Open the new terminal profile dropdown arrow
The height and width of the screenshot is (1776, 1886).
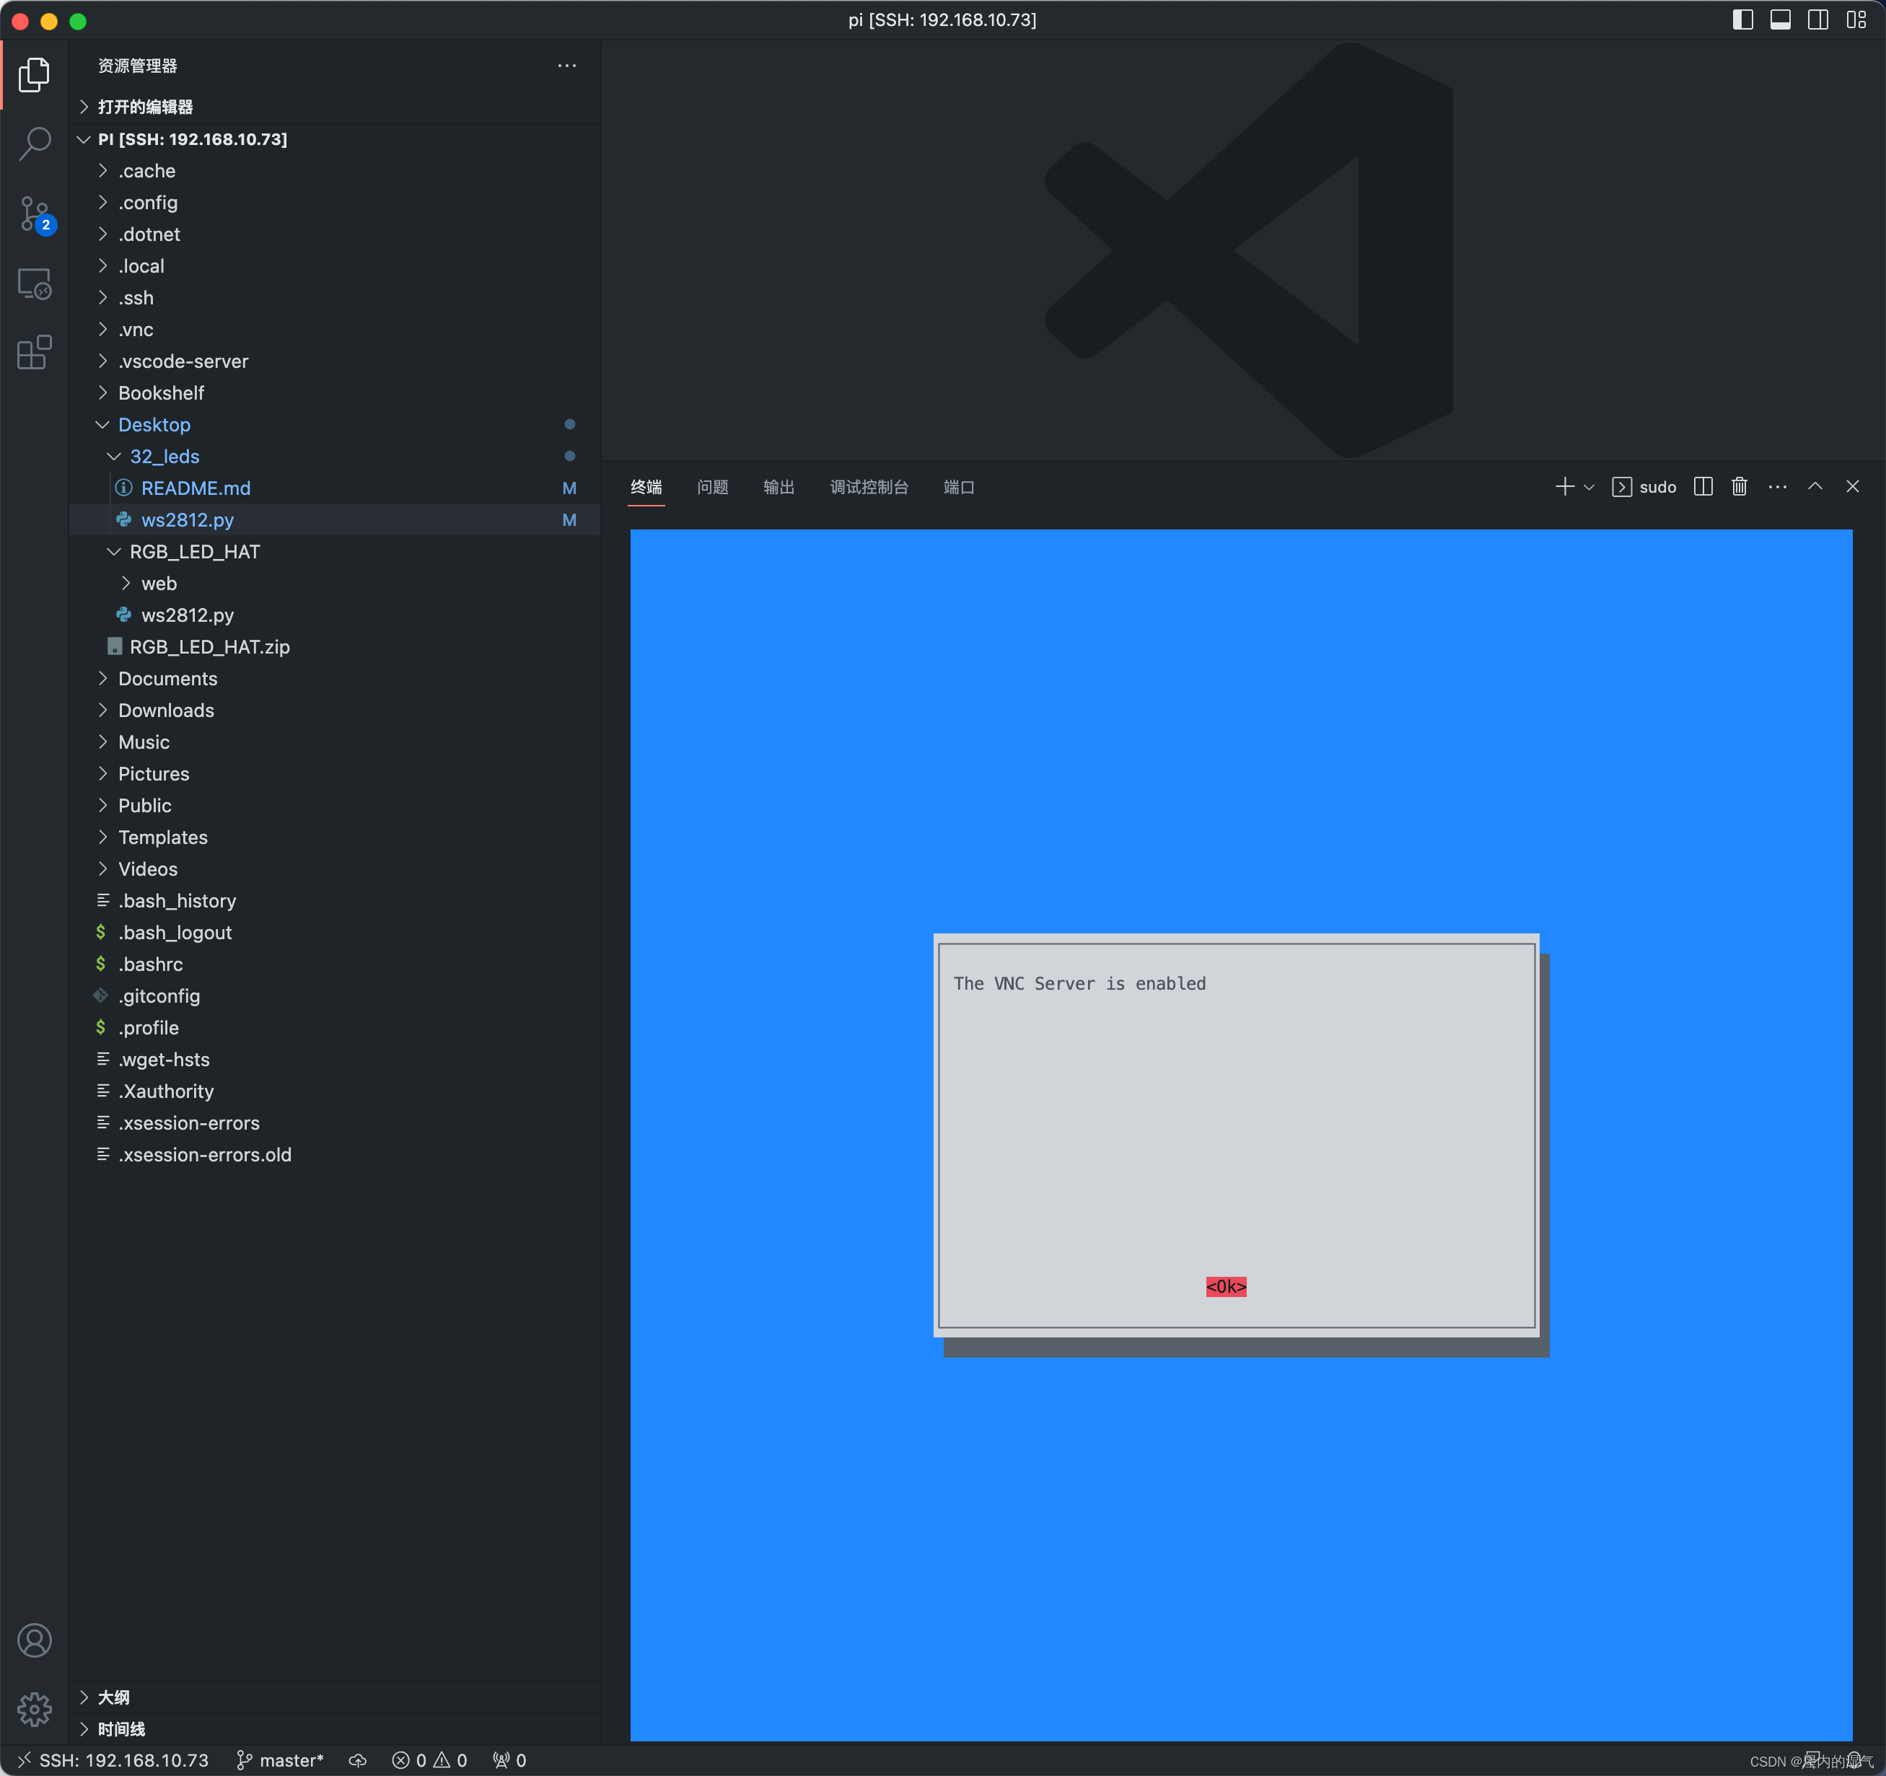tap(1589, 488)
